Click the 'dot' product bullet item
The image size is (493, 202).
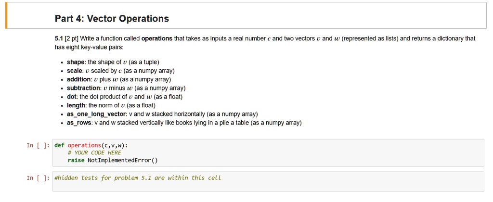[x=125, y=97]
